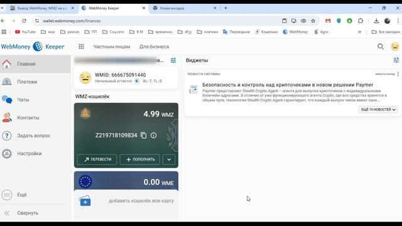Click the address bar URL

point(72,21)
